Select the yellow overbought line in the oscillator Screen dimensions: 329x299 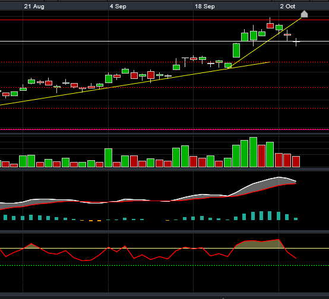[164, 248]
